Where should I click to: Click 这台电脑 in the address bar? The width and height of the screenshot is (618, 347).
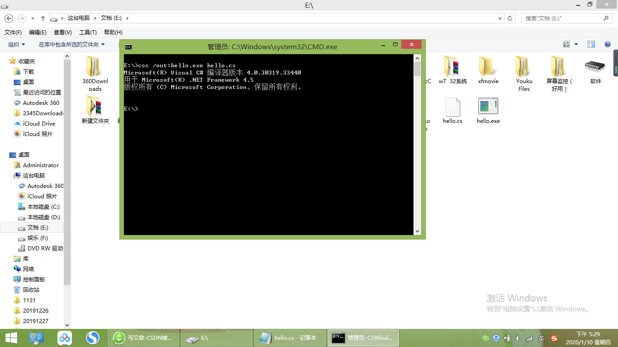(x=79, y=19)
